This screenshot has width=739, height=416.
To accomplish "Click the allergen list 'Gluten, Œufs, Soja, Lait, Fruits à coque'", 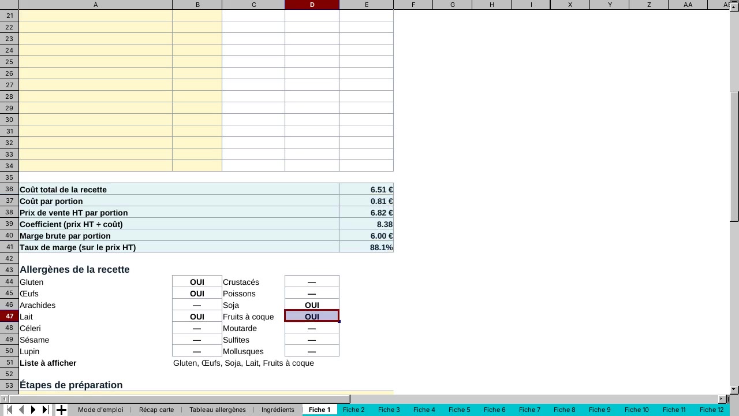I will coord(244,363).
